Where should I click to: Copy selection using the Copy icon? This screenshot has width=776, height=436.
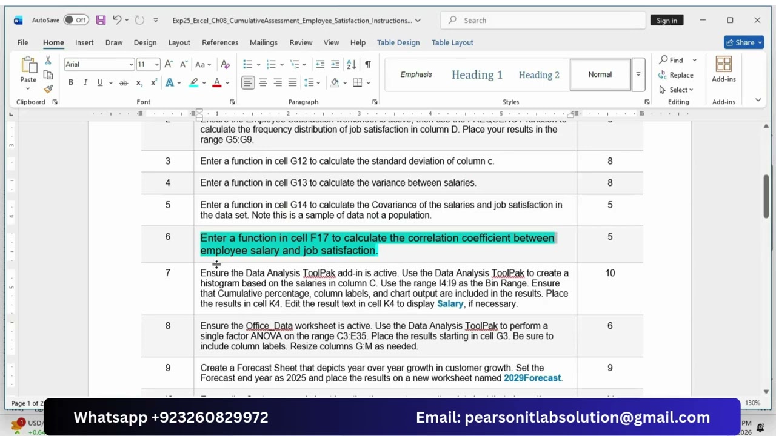coord(48,74)
